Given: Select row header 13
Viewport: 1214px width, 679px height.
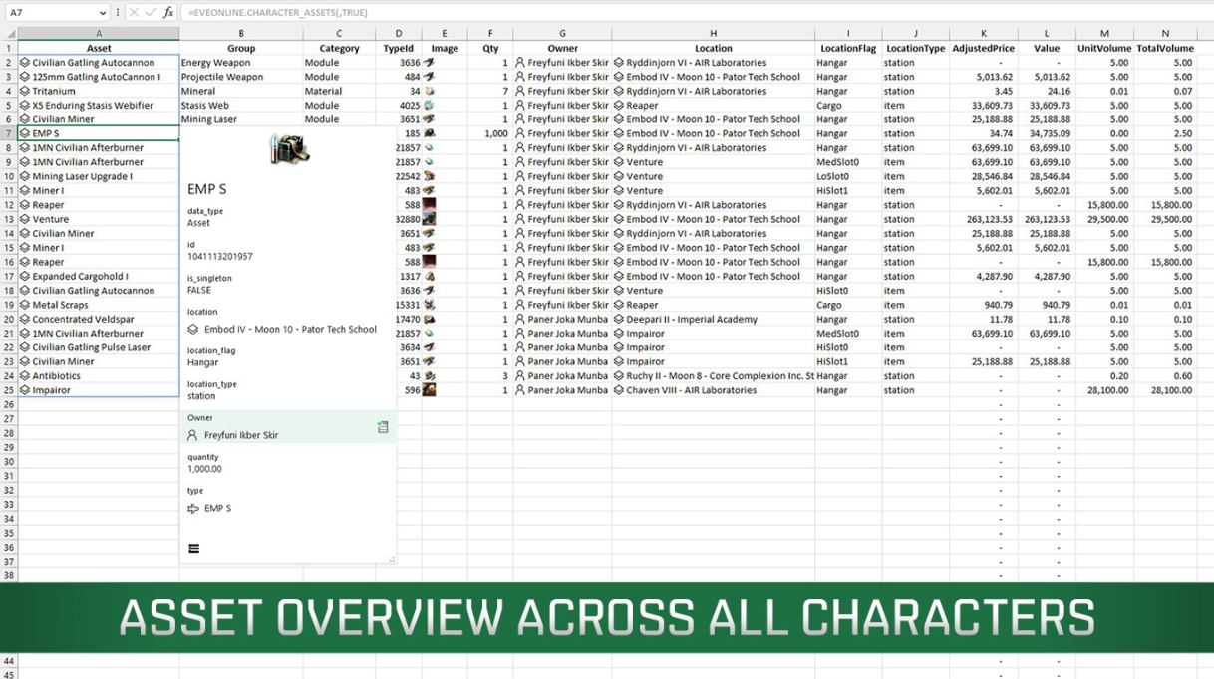Looking at the screenshot, I should pyautogui.click(x=9, y=219).
